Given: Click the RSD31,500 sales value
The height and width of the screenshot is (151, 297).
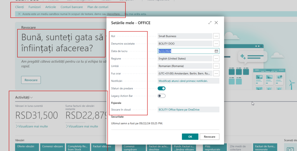Looking at the screenshot, I should pos(37,115).
